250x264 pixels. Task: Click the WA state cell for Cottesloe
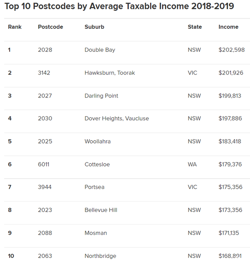[x=192, y=164]
